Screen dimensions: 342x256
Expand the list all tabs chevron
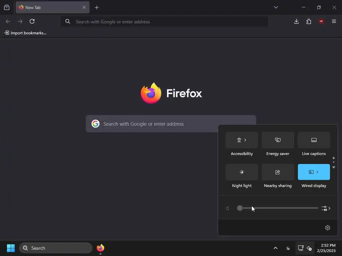pyautogui.click(x=276, y=7)
